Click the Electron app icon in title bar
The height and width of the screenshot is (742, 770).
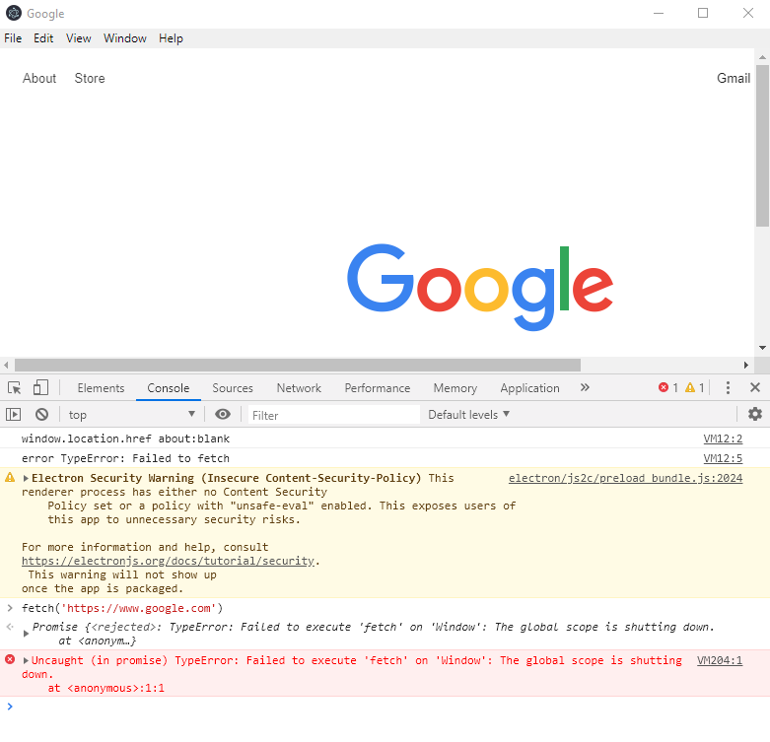click(14, 13)
